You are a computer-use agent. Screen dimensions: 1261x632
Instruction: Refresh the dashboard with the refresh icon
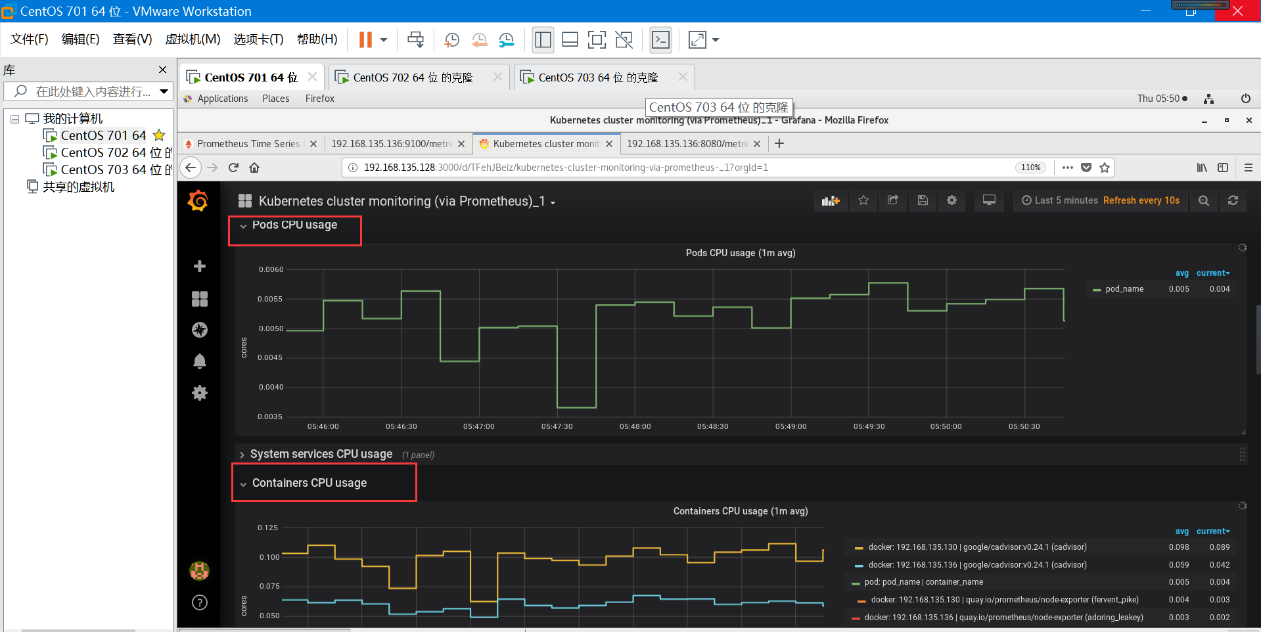pos(1233,200)
